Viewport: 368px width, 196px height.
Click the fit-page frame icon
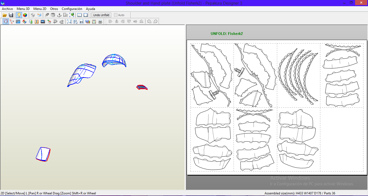69,21
